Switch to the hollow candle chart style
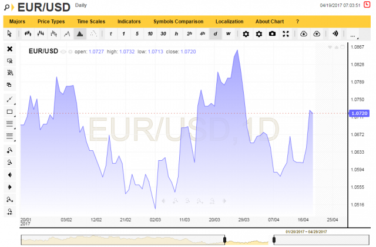 click(x=41, y=34)
